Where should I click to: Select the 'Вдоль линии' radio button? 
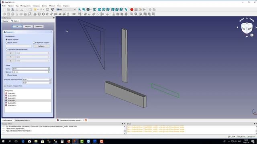(x=7, y=43)
